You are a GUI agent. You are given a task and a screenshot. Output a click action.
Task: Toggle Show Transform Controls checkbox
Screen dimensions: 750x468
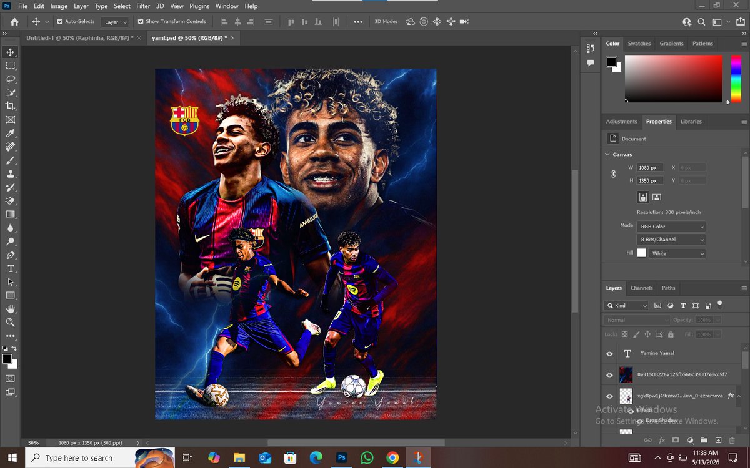click(x=141, y=21)
